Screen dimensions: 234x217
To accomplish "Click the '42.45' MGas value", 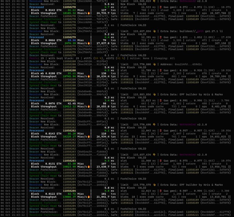I will [72, 103].
